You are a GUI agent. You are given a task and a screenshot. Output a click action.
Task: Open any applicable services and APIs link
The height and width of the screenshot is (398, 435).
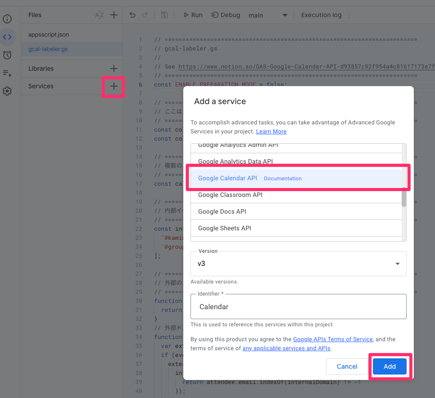(286, 348)
